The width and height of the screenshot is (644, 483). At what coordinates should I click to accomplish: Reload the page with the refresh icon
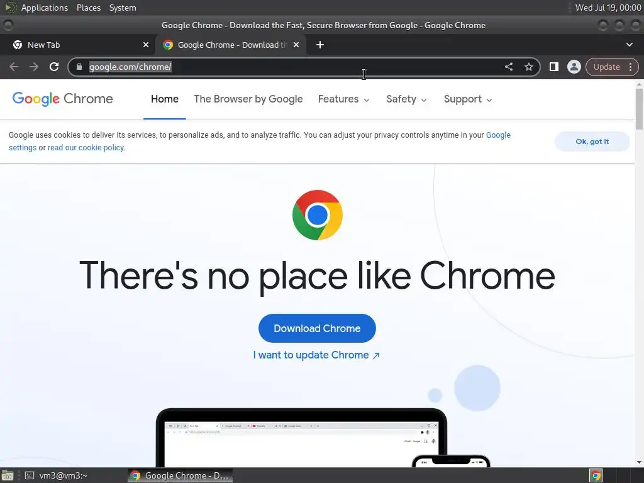(x=54, y=67)
